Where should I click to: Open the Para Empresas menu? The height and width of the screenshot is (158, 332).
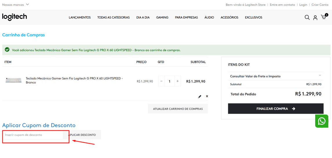pos(186,18)
